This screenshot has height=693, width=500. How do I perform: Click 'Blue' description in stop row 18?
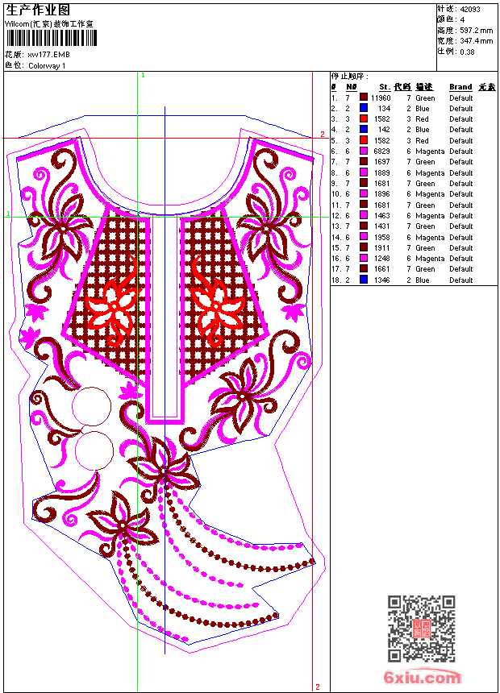coord(423,280)
